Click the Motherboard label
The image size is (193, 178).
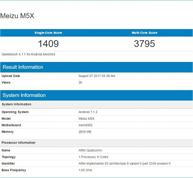(11, 125)
